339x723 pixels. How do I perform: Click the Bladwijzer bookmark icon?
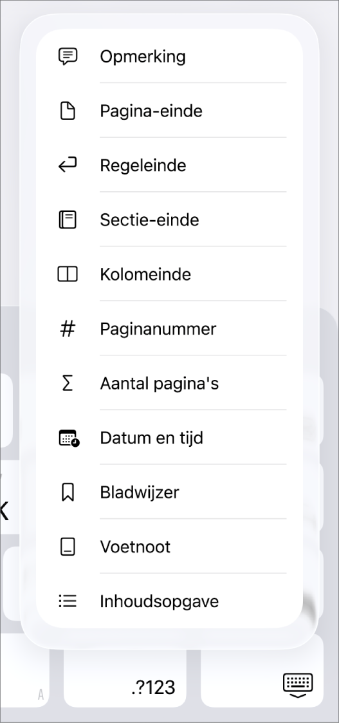[68, 493]
